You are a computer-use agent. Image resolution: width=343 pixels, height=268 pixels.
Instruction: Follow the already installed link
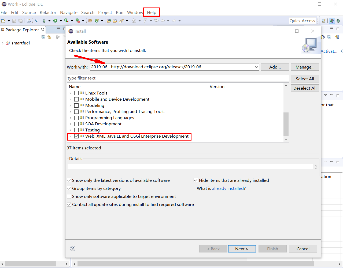point(228,188)
